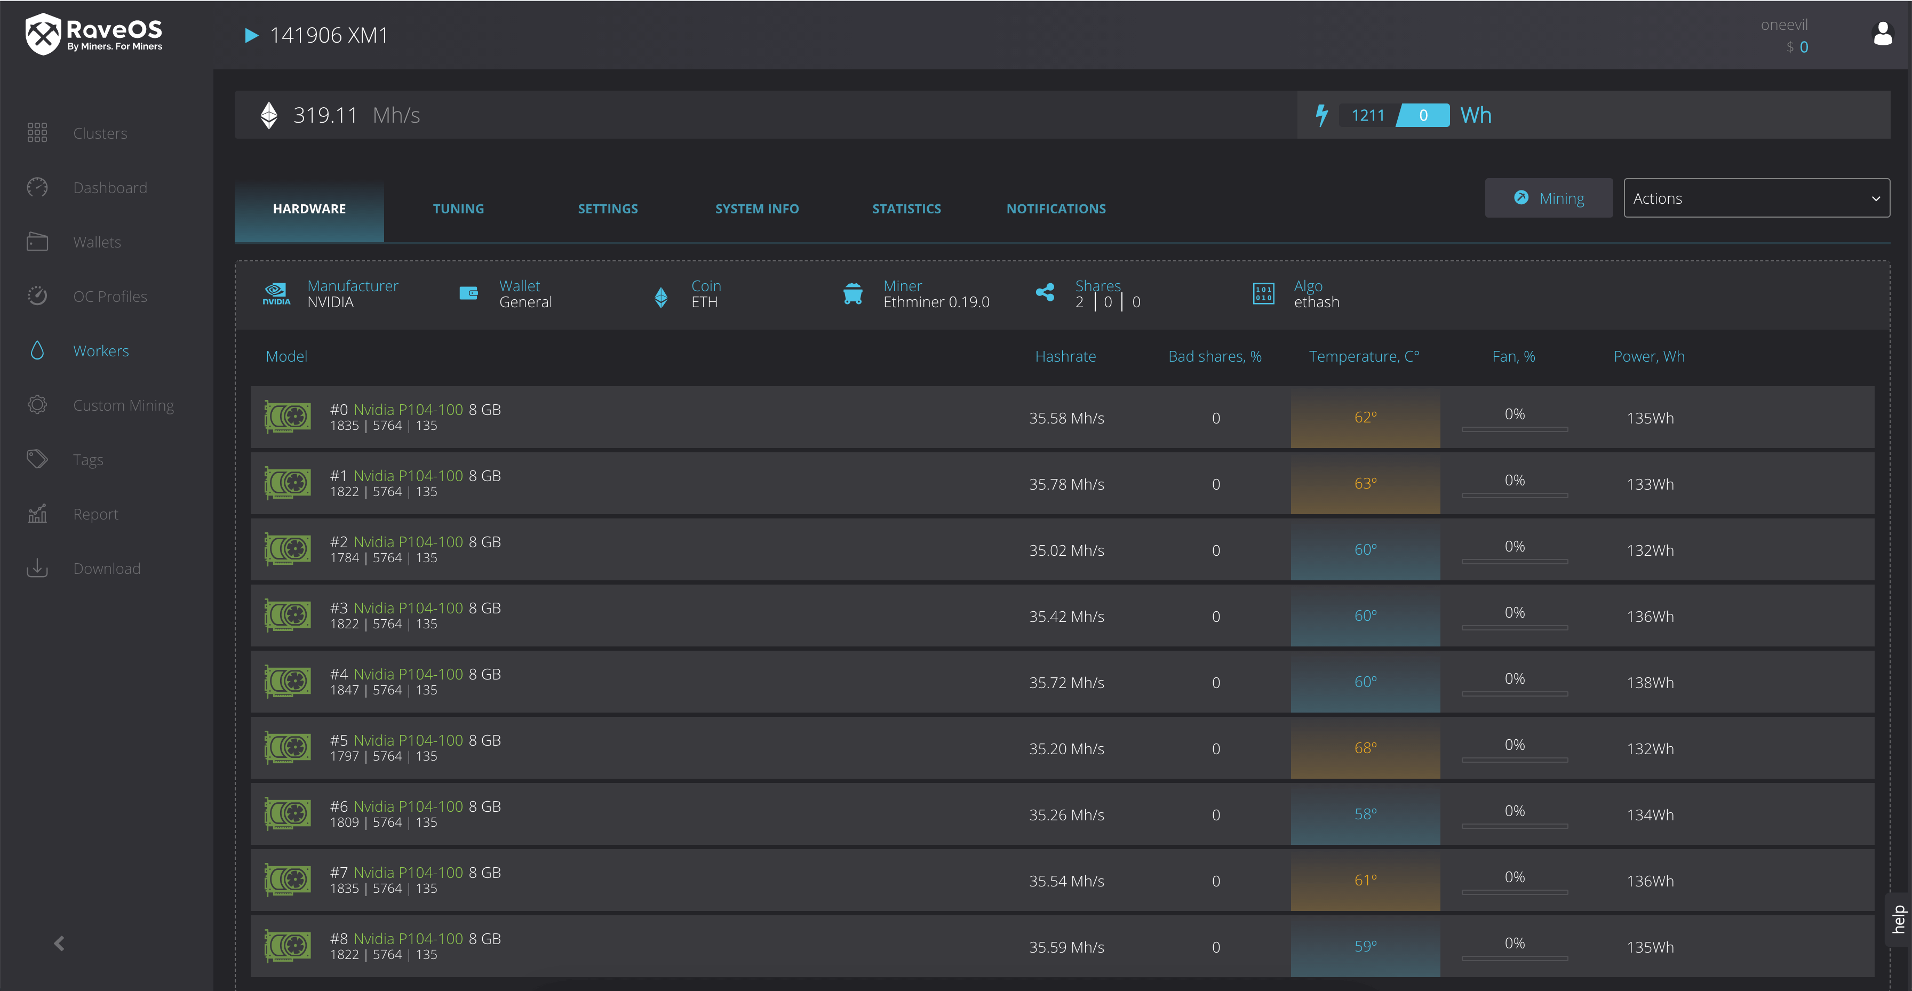
Task: Open Wallets via the wallet icon
Action: coord(37,242)
